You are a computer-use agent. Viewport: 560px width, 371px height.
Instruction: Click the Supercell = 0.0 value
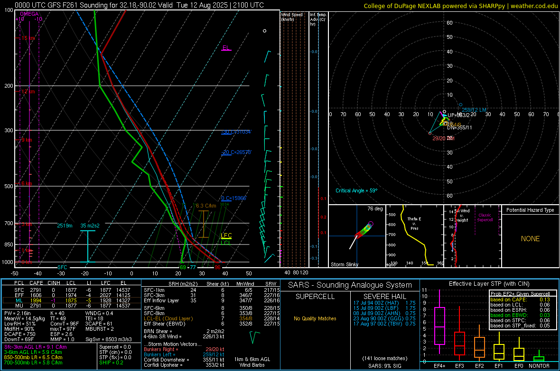(x=115, y=347)
